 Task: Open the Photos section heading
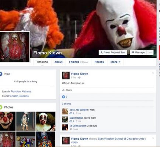coord(8,107)
